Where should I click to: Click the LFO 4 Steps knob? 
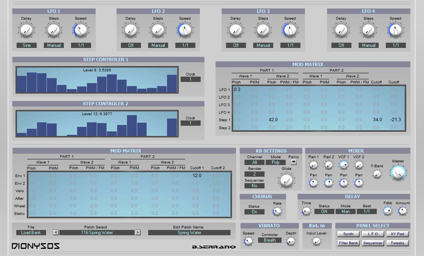point(368,31)
